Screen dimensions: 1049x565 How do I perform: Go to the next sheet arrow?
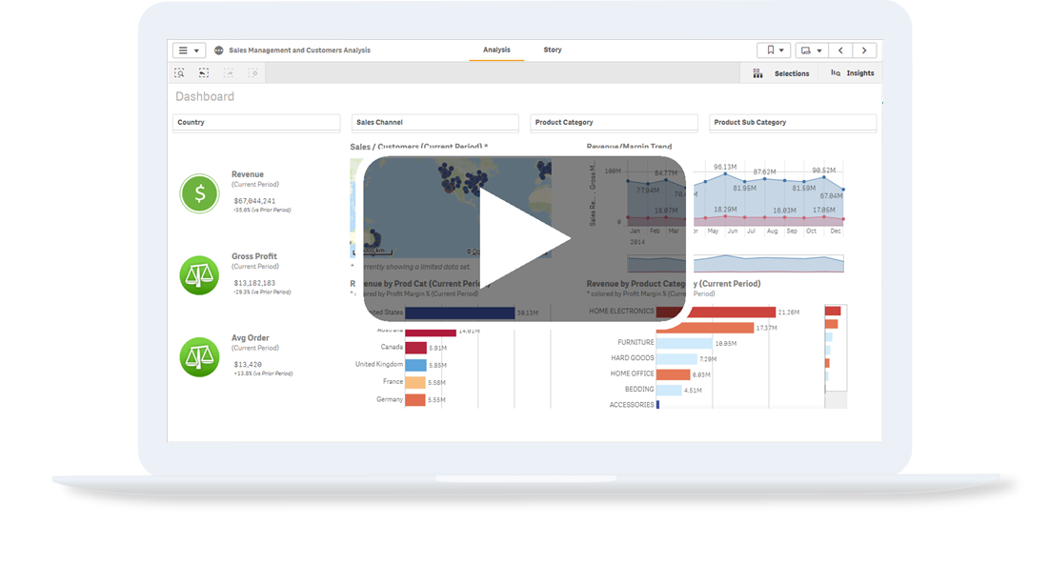[864, 50]
